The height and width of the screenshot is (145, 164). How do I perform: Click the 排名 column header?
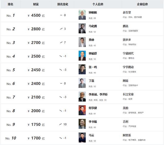[11, 4]
